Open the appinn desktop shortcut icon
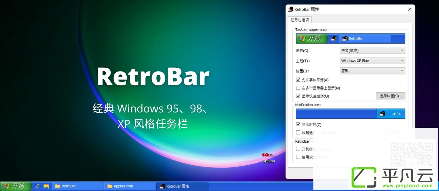The height and width of the screenshot is (191, 439). (269, 158)
